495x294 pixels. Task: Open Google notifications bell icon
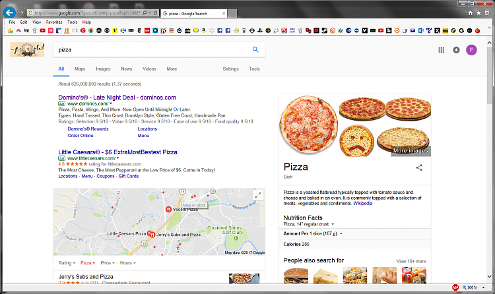[457, 50]
